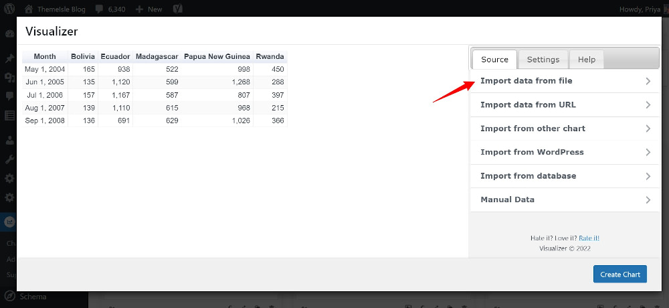Click the Visualizer dialog title
The width and height of the screenshot is (669, 308).
52,31
